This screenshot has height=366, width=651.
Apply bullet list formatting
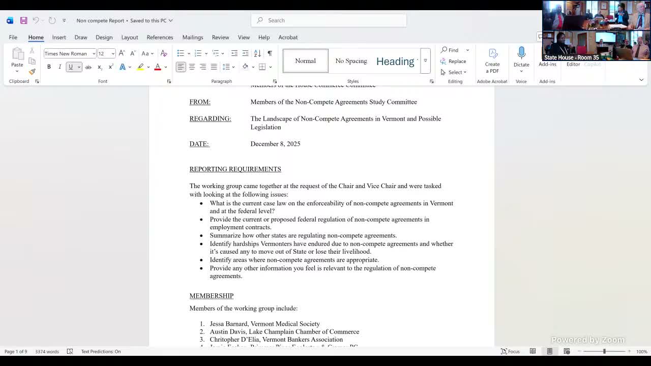(x=181, y=53)
